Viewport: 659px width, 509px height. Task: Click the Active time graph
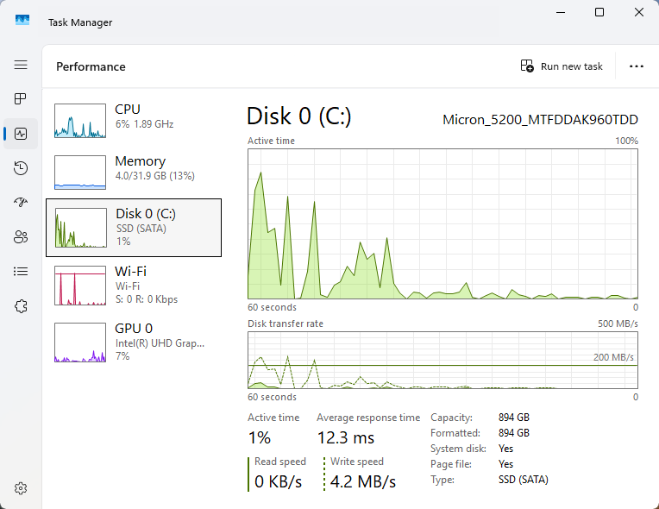[442, 223]
